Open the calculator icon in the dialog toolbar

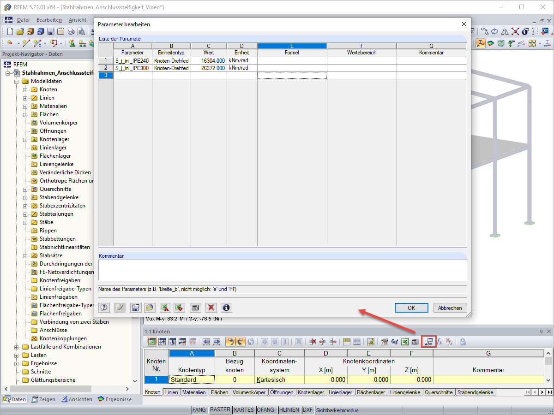pyautogui.click(x=195, y=308)
